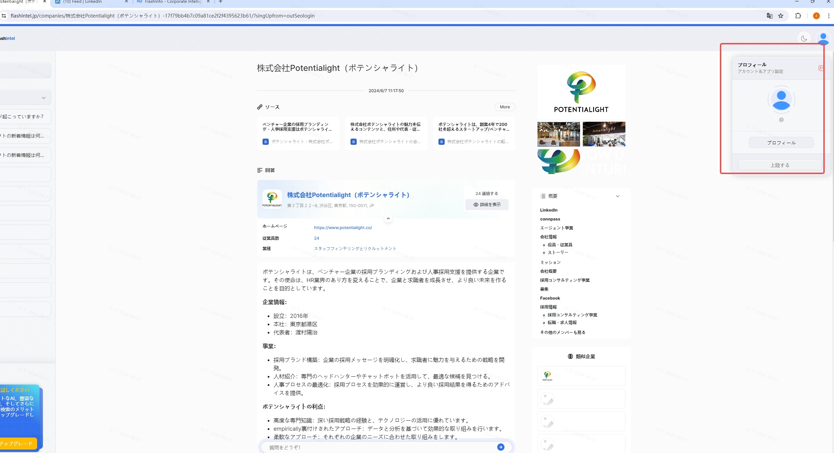Click the プロフィール button in popup
Viewport: 834px width, 453px height.
(781, 143)
